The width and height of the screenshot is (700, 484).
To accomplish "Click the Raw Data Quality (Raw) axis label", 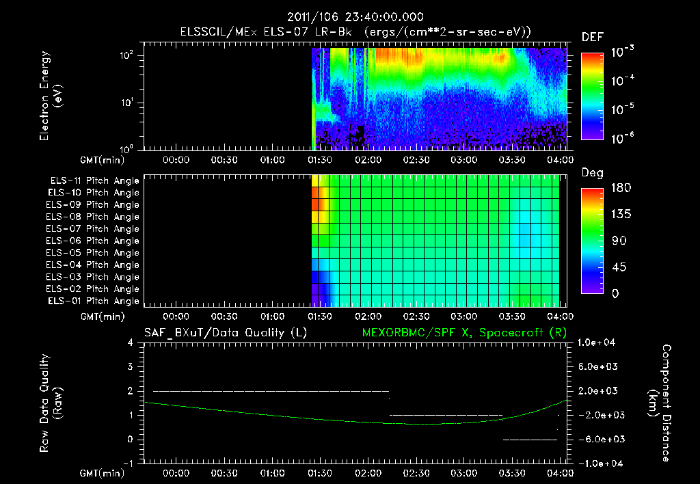I will coord(51,403).
